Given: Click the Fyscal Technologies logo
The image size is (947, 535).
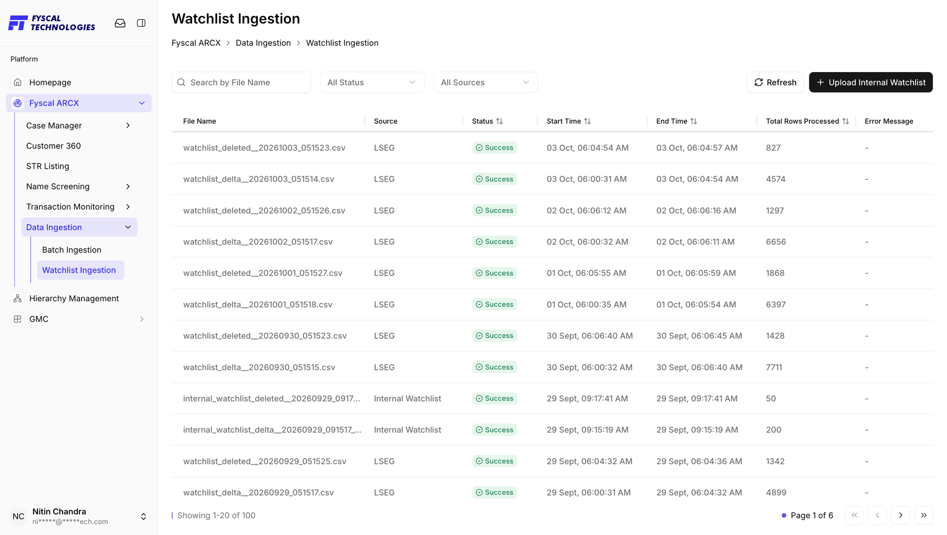Looking at the screenshot, I should pyautogui.click(x=52, y=23).
